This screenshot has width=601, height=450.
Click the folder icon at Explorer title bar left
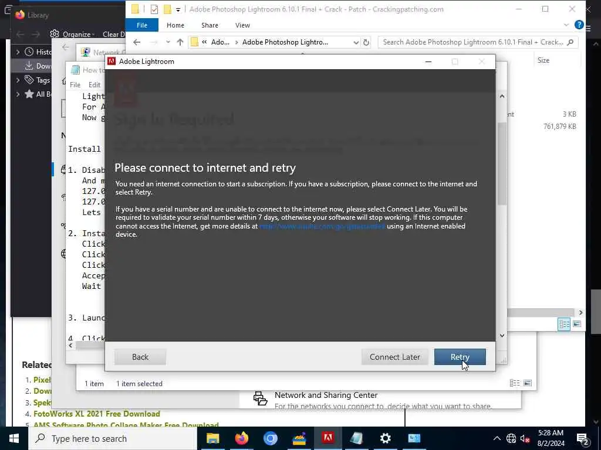pos(135,9)
